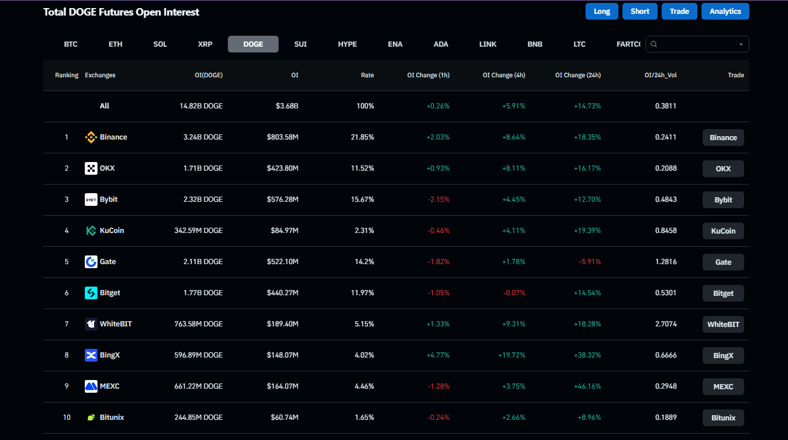Screen dimensions: 788x440
Task: Click the WhiteBIT trade button
Action: (723, 324)
